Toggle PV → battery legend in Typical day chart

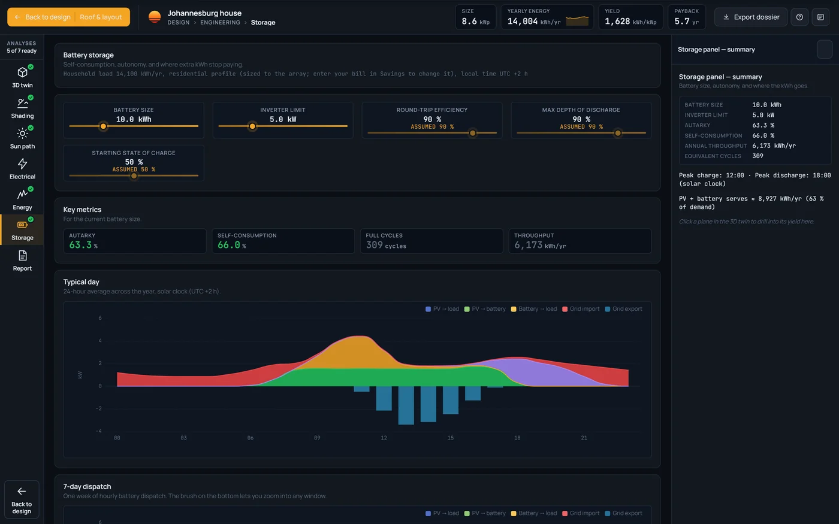(x=485, y=309)
